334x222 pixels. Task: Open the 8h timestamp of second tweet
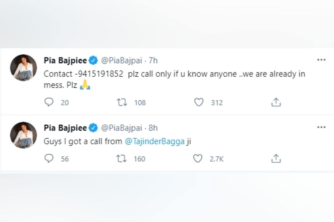click(x=153, y=128)
